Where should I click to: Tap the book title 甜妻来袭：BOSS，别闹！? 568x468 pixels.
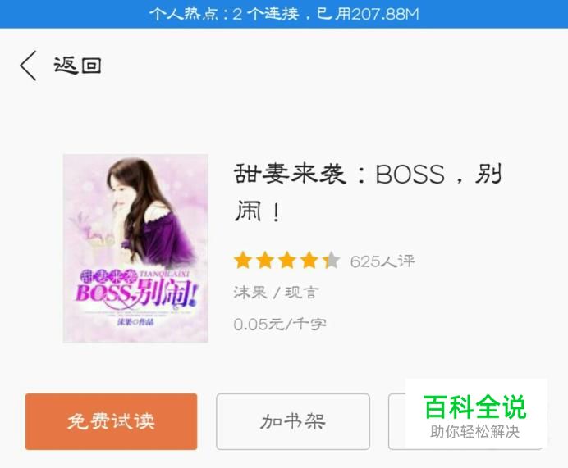tap(368, 192)
